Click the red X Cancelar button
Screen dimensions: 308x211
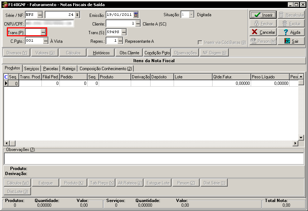tap(263, 32)
